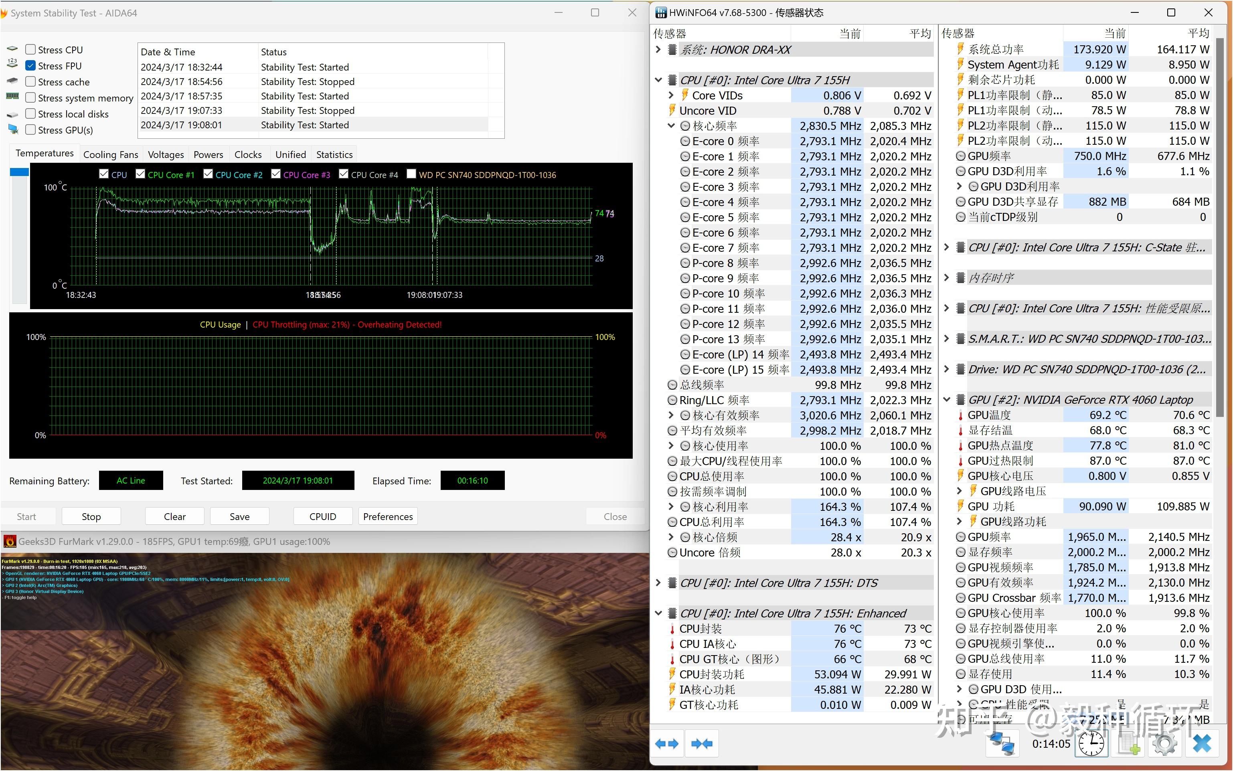The image size is (1233, 771).
Task: Switch to the Cooling Fans tab
Action: tap(111, 154)
